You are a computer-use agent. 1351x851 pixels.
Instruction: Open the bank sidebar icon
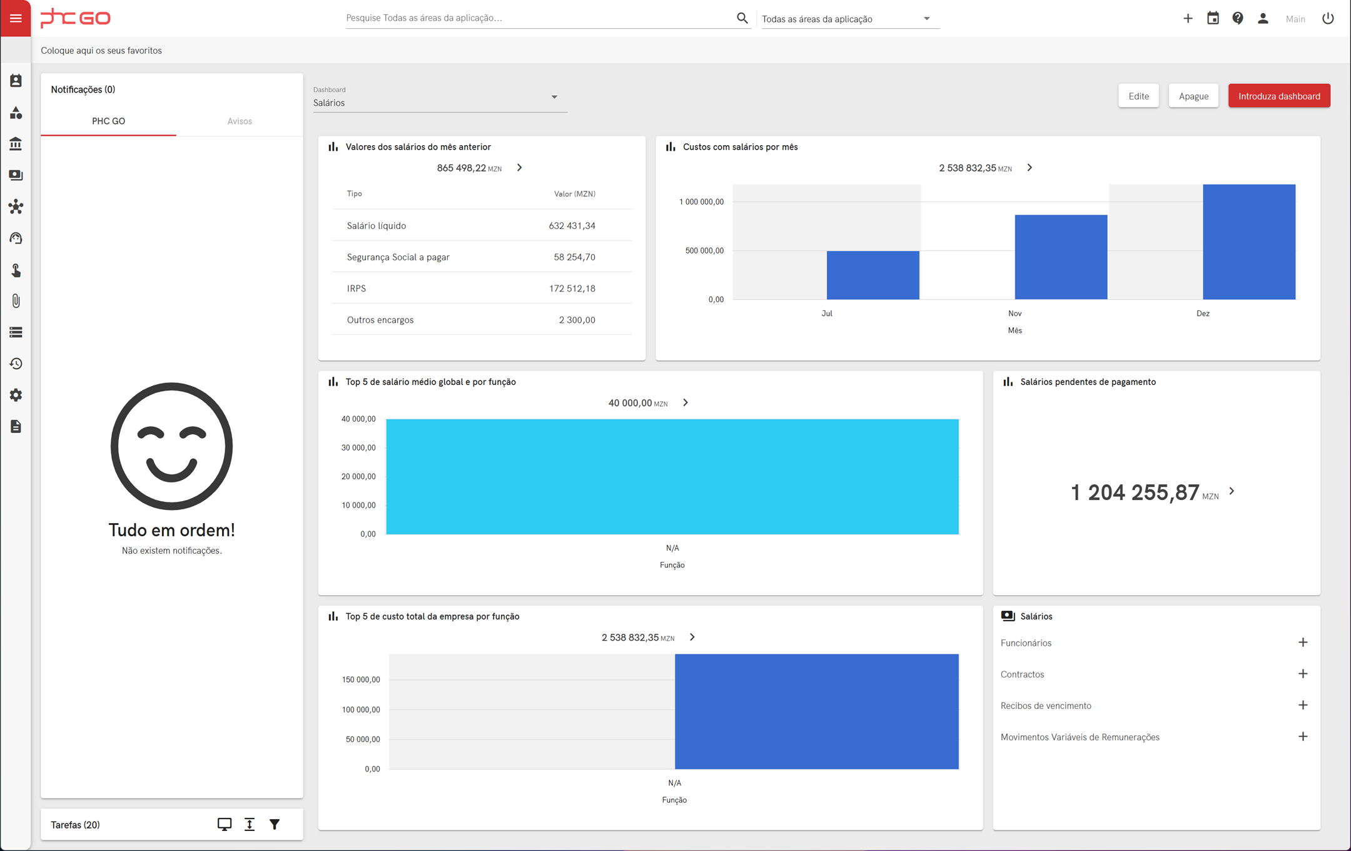tap(16, 144)
